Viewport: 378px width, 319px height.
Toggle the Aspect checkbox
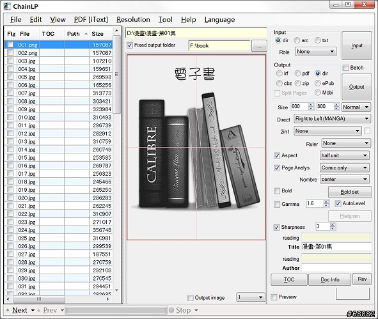(x=277, y=155)
